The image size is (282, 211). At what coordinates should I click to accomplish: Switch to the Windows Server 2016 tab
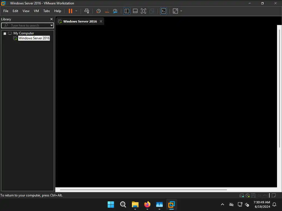tap(80, 21)
